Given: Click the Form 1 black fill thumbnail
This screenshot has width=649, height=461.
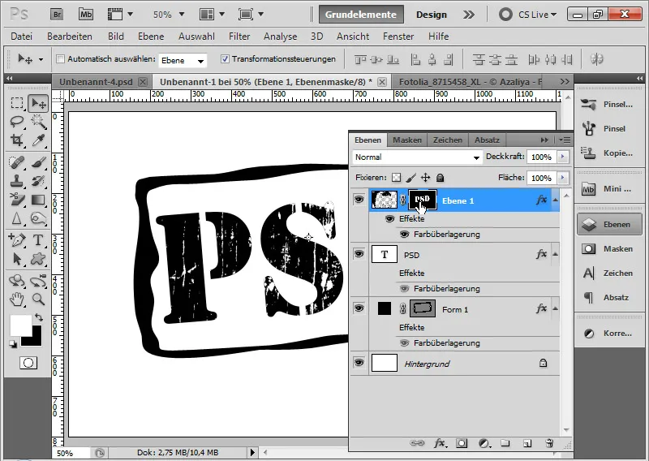Looking at the screenshot, I should (x=384, y=308).
